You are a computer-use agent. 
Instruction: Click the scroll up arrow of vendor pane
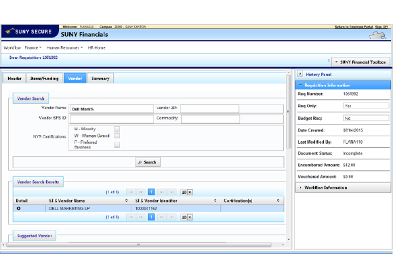click(289, 73)
